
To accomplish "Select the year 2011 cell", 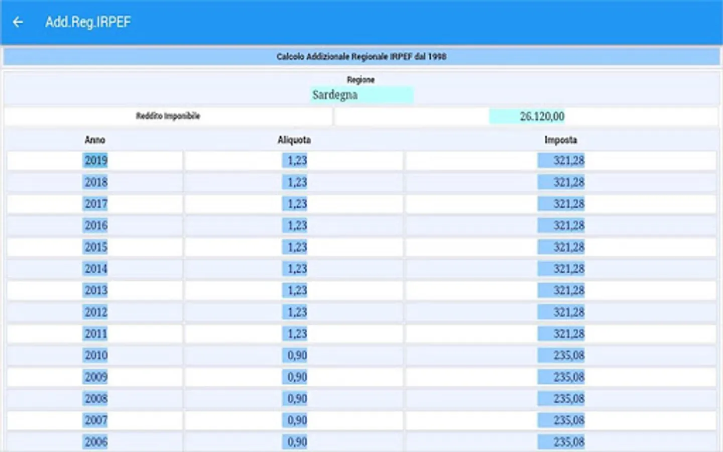I will 95,333.
